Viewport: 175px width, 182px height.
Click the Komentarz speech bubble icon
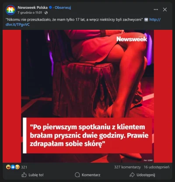tap(77, 175)
